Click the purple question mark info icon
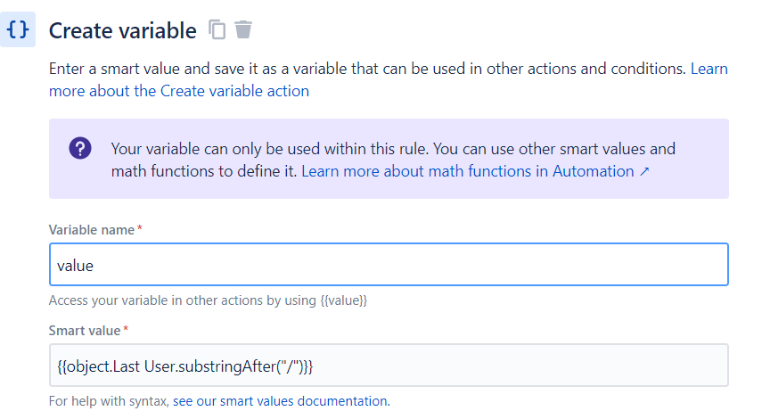 tap(80, 149)
